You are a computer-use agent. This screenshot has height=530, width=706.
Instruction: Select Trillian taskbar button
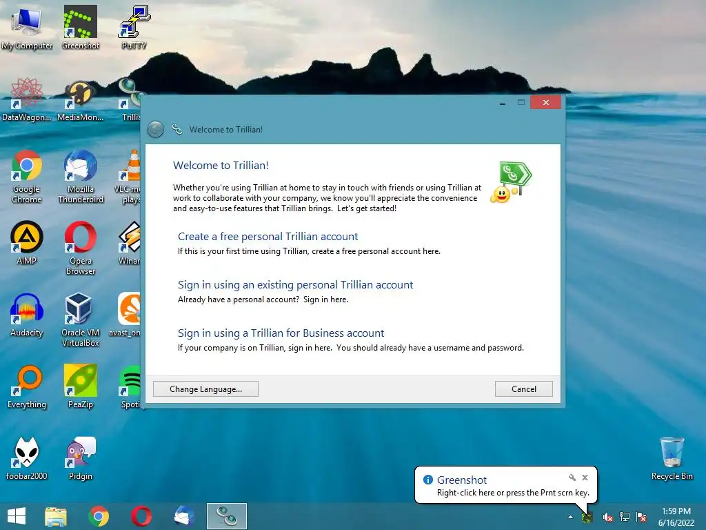tap(226, 516)
